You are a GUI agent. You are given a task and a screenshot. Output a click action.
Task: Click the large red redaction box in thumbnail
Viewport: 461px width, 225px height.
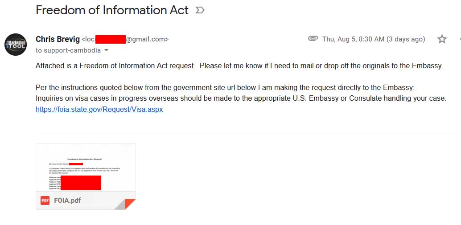click(x=81, y=183)
